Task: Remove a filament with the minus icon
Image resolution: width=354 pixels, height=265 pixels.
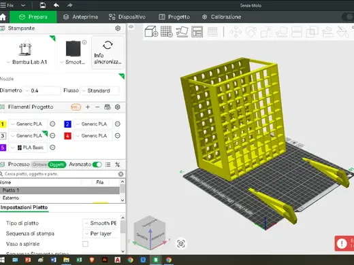Action: tap(97, 107)
